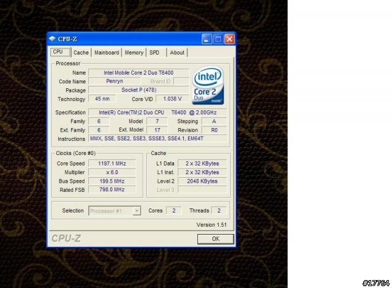Screen dimensions: 392x288
Task: Click the Ext. Model value 17
Action: [157, 130]
